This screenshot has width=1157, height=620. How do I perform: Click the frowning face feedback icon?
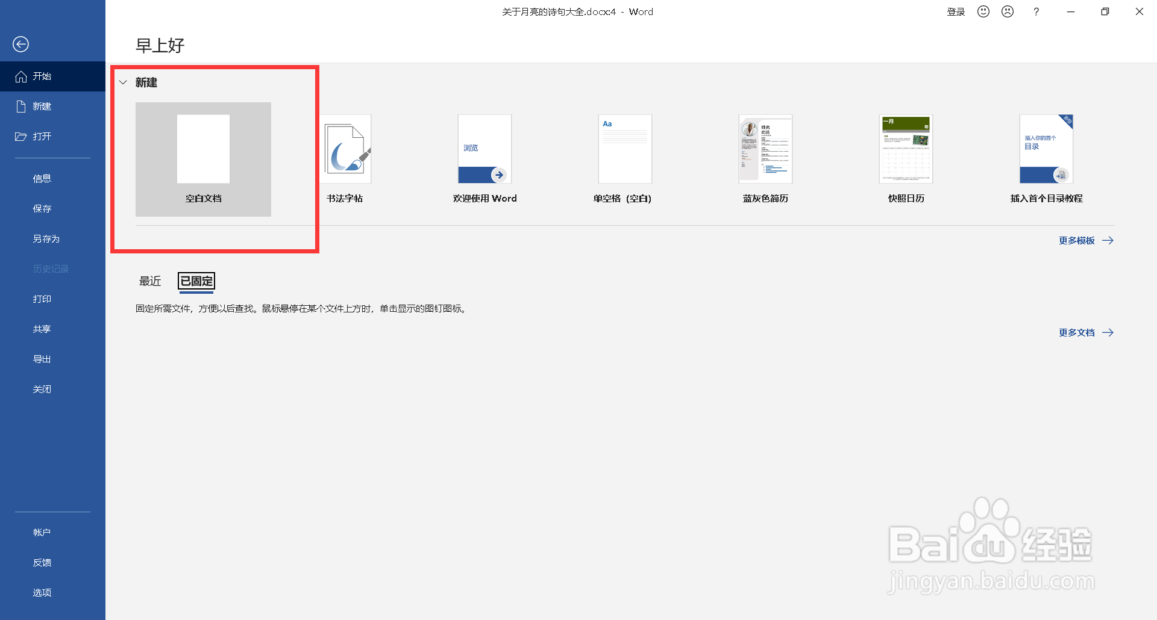pos(1008,11)
